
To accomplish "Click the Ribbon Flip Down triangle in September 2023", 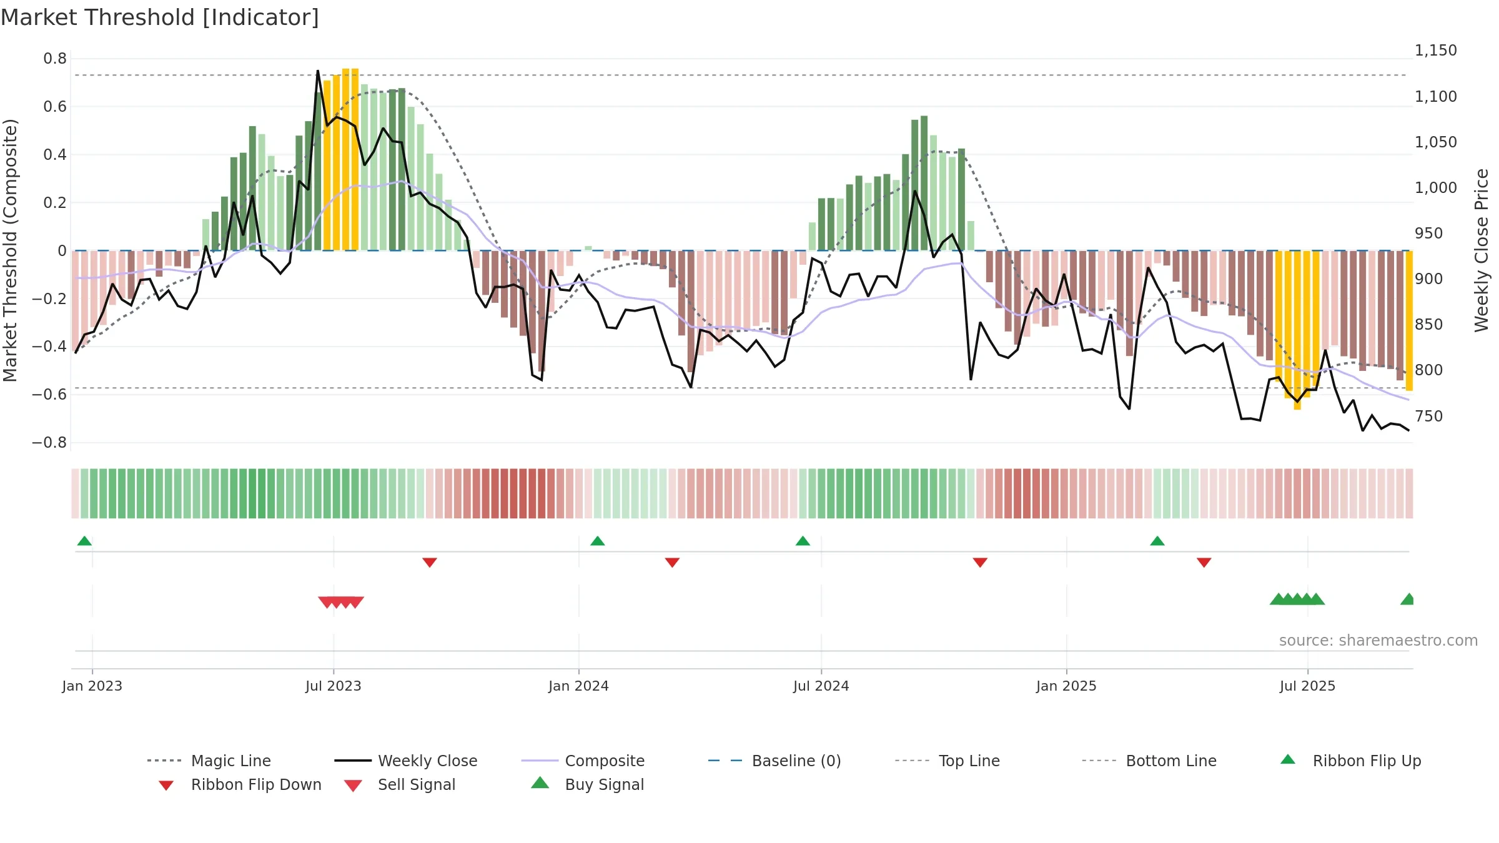I will (x=430, y=563).
